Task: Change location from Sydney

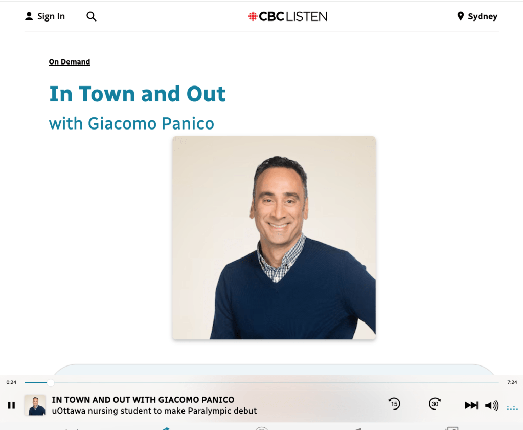Action: pos(483,16)
